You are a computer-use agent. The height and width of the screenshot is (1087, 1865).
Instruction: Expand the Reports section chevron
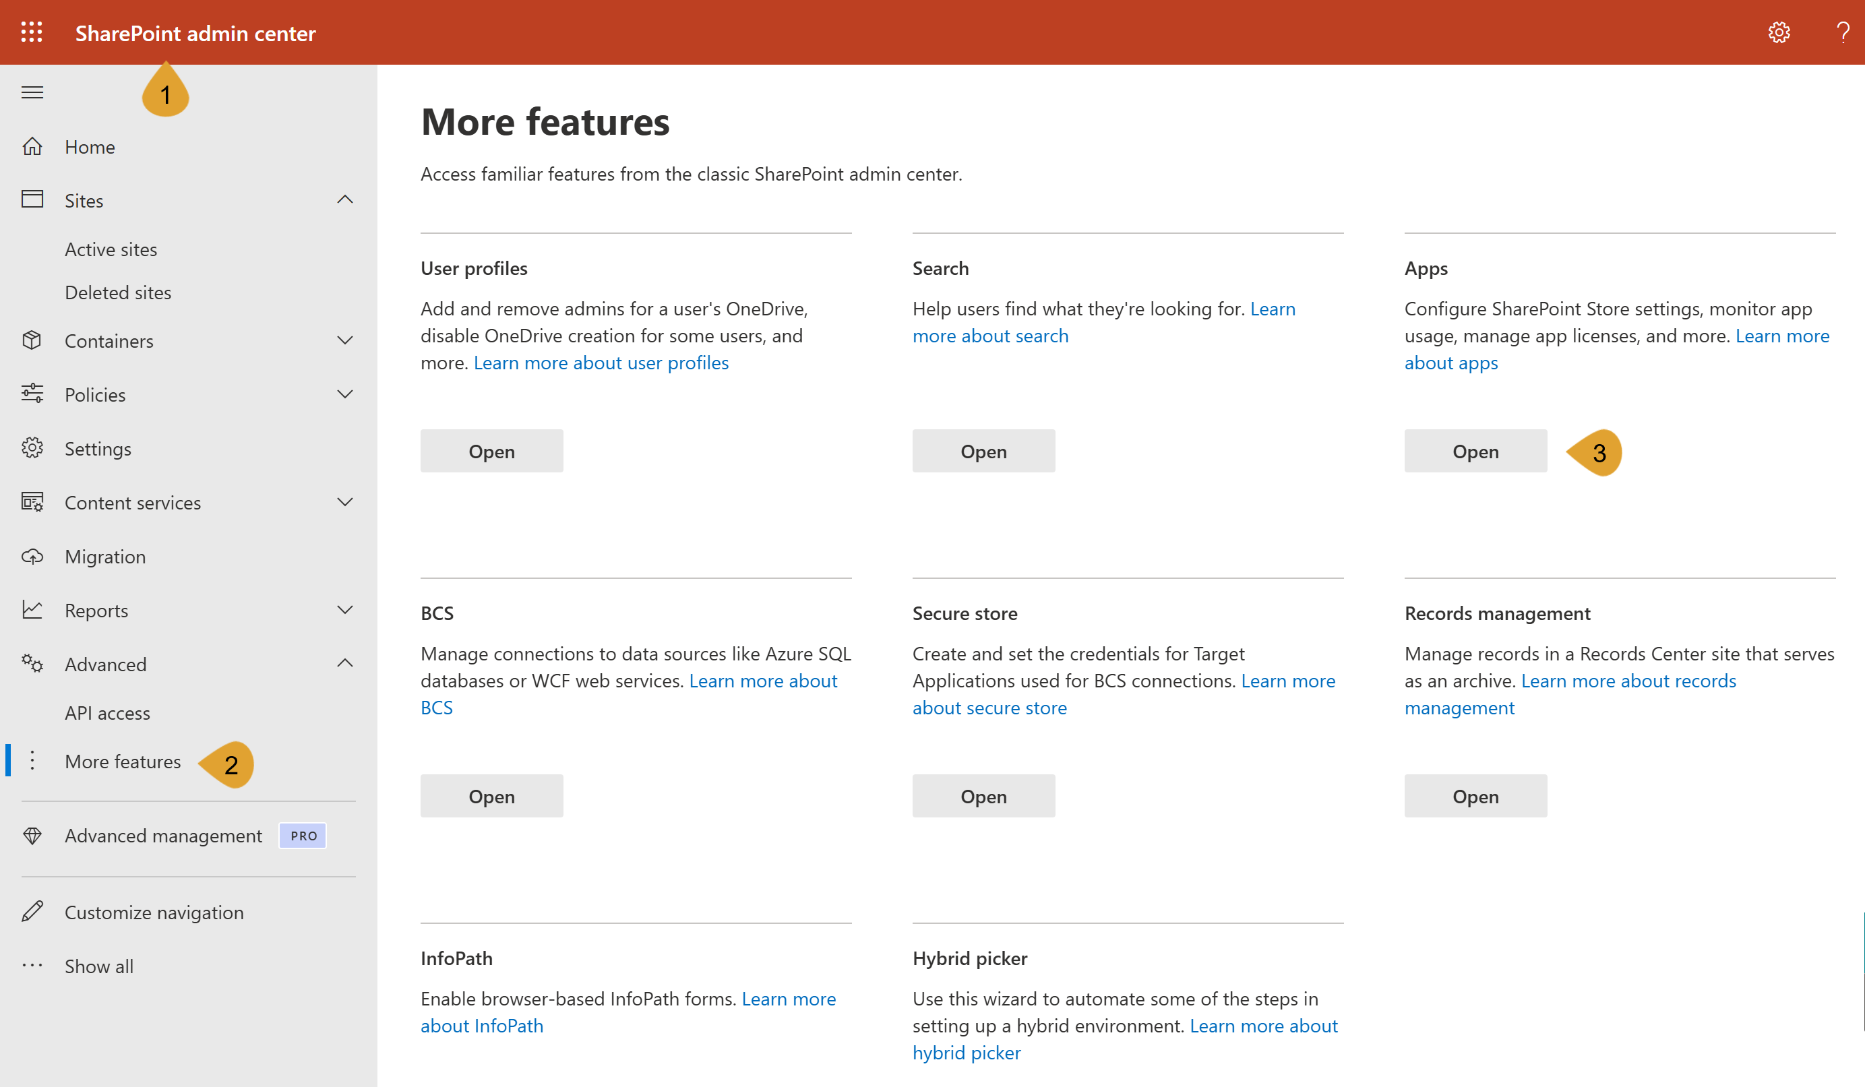pyautogui.click(x=345, y=610)
